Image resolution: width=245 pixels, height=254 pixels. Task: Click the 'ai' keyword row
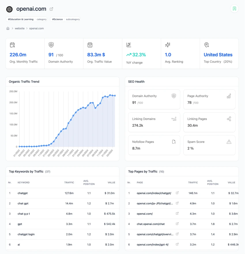[63, 244]
